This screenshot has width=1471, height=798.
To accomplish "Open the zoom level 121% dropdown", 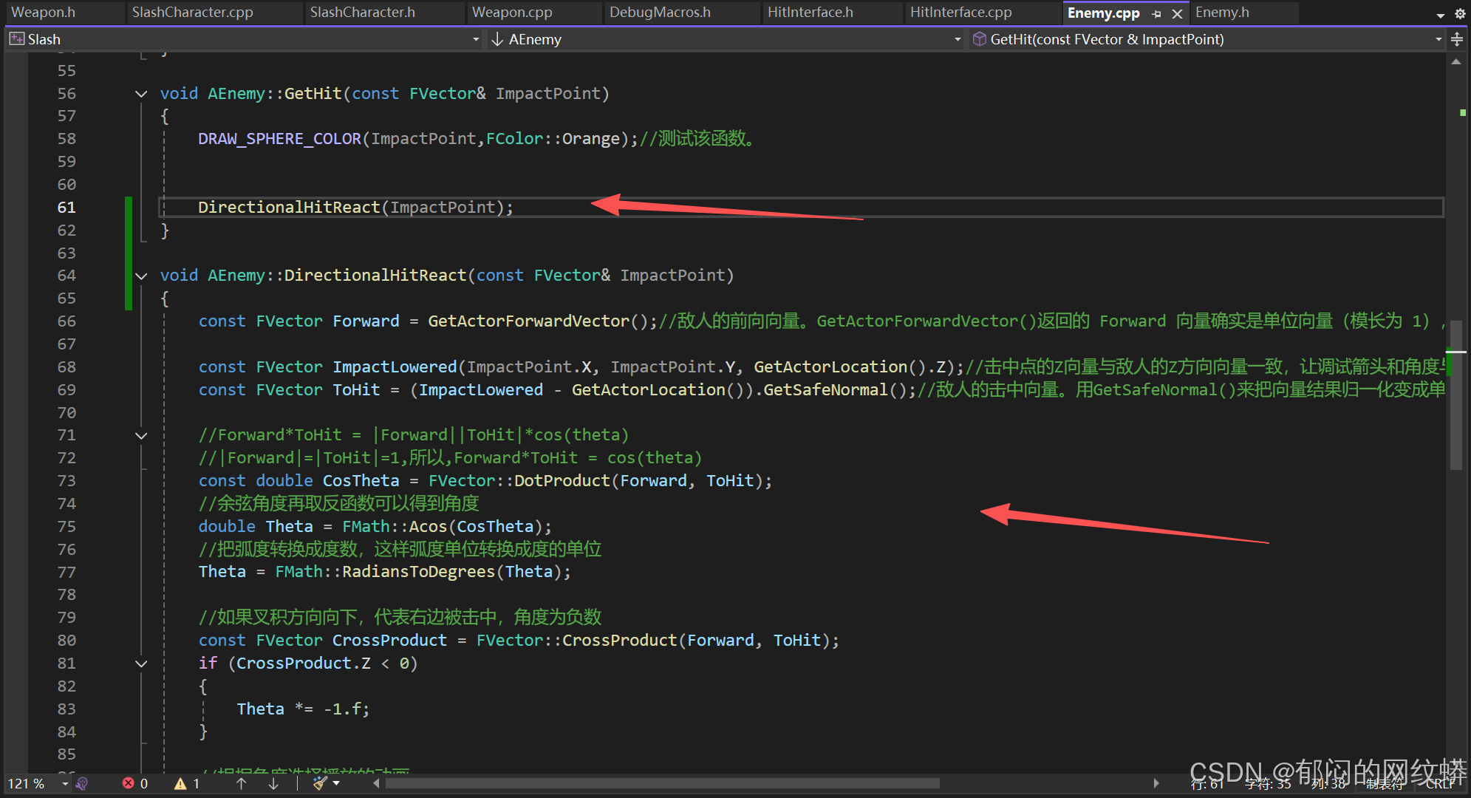I will tap(65, 783).
